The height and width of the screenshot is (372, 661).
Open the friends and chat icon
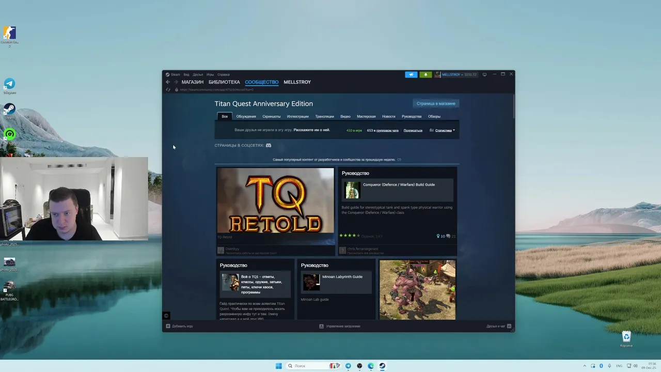point(509,327)
